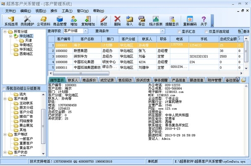Viewport: 251px width, 166px height.
Task: Click the 增加 add customer icon
Action: click(x=74, y=21)
